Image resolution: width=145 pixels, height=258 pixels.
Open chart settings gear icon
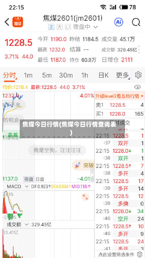click(138, 75)
